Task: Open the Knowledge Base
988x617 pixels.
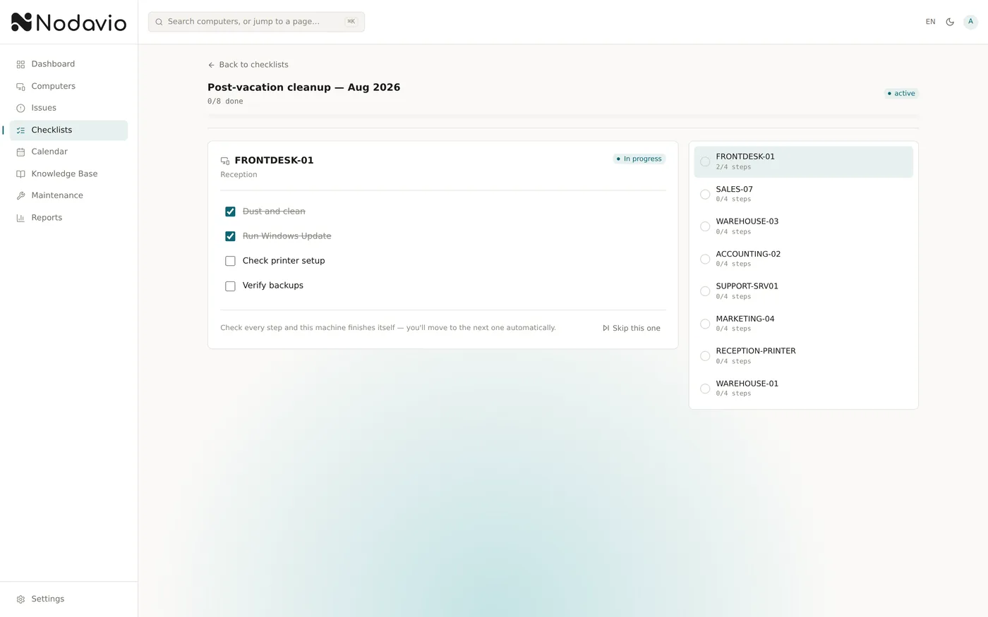Action: point(68,173)
